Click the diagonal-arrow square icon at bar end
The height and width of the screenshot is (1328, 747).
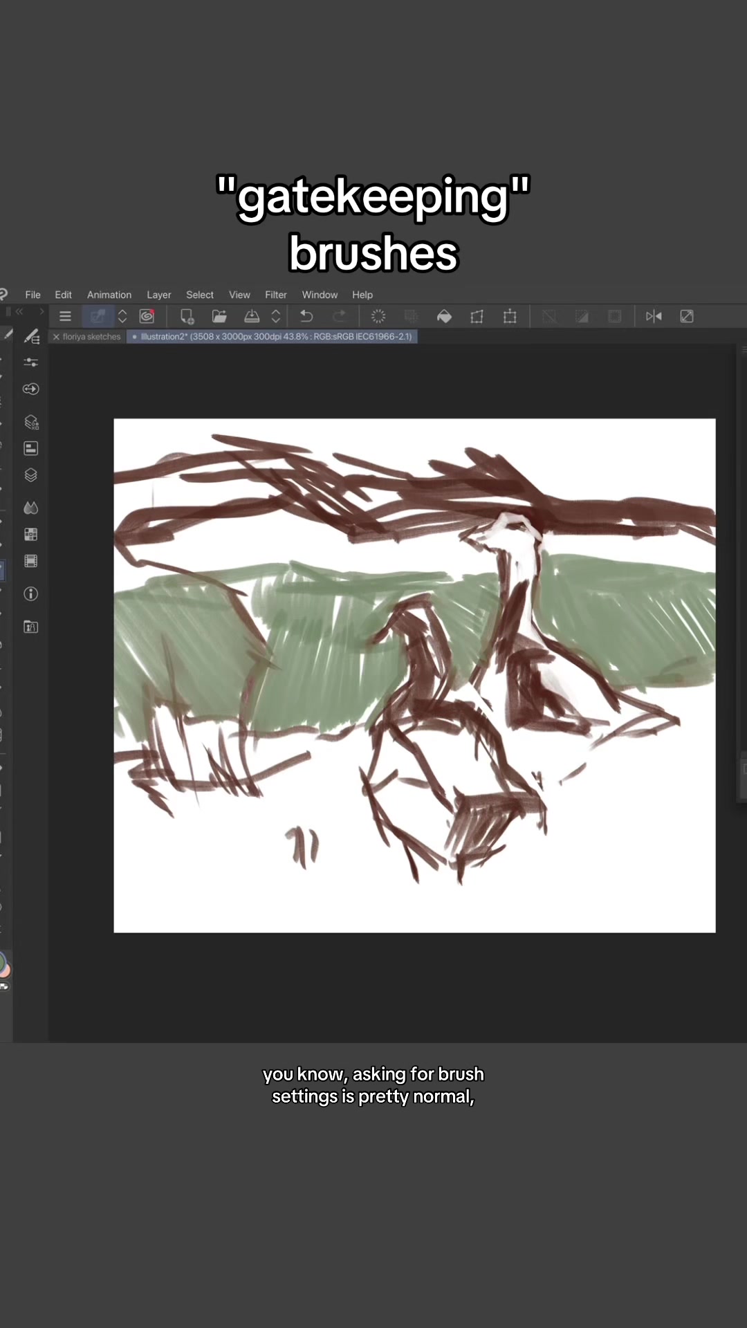coord(687,317)
